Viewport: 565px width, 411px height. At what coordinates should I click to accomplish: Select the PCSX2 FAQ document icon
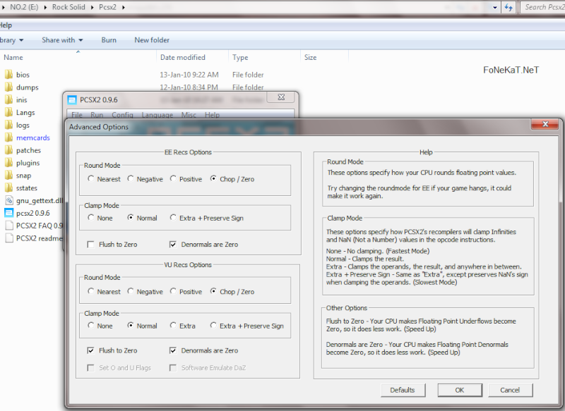pyautogui.click(x=9, y=226)
